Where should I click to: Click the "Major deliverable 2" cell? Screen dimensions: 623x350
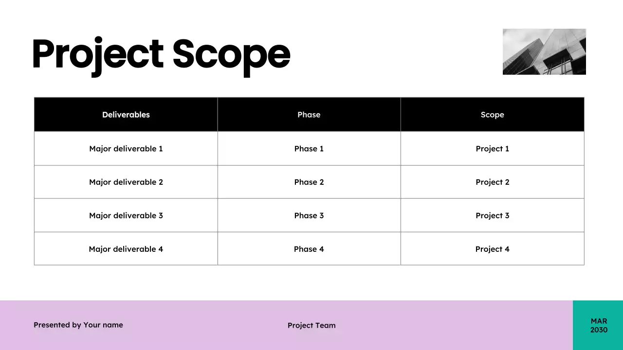tap(126, 182)
